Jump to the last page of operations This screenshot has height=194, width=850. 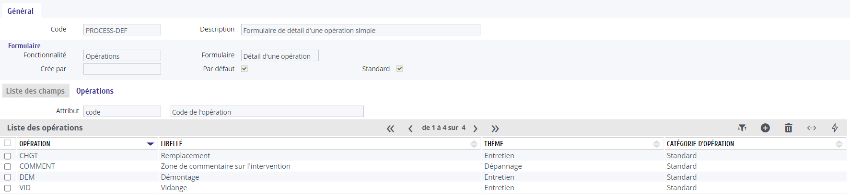pos(495,129)
